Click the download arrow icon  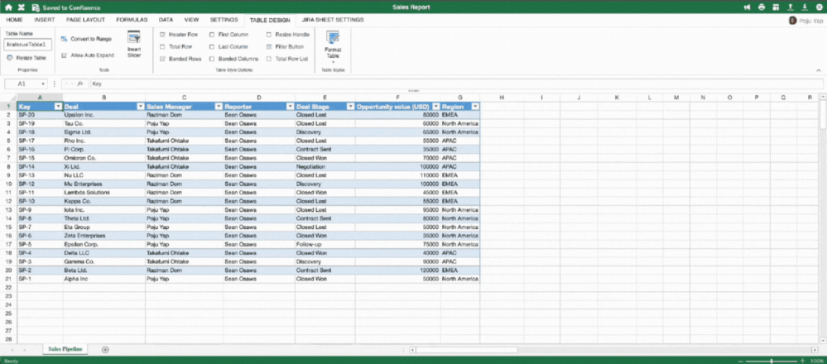click(x=805, y=7)
